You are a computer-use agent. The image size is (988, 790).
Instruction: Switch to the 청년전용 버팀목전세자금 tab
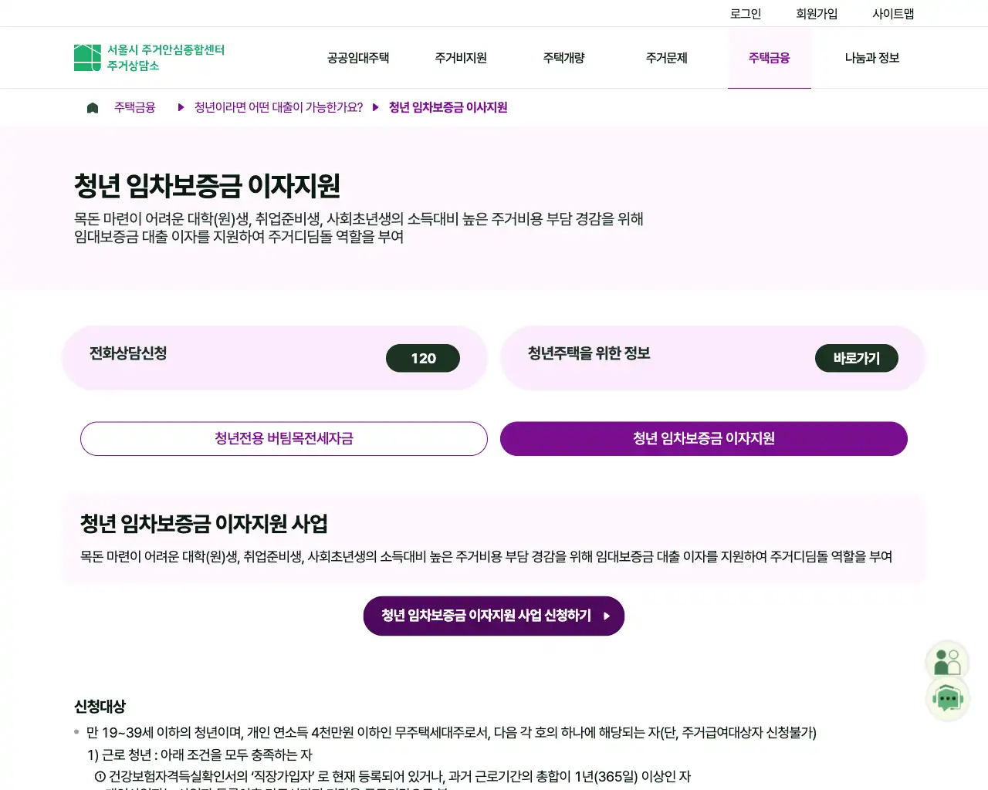[283, 438]
